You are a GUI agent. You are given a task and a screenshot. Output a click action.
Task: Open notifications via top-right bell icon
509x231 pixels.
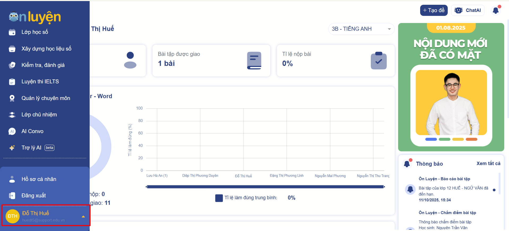tap(495, 10)
